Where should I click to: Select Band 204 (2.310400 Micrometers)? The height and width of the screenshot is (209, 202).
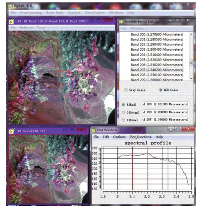[x=157, y=55]
